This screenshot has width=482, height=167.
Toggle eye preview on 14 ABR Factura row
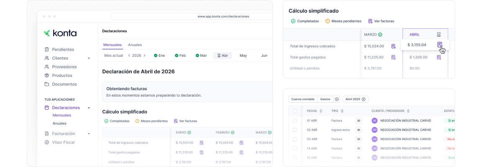coord(359,148)
